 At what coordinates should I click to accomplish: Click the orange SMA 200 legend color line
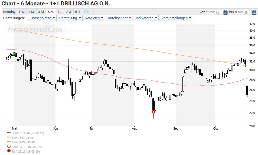9,142
